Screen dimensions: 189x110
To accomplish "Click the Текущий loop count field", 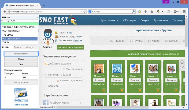I will [12, 78].
